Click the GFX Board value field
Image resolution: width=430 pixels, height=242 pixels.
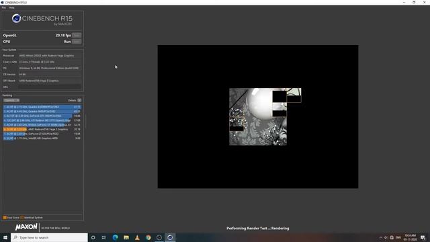[50, 81]
